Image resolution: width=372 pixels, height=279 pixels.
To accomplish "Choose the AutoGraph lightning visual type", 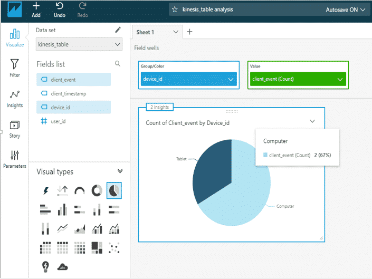I will [x=45, y=190].
